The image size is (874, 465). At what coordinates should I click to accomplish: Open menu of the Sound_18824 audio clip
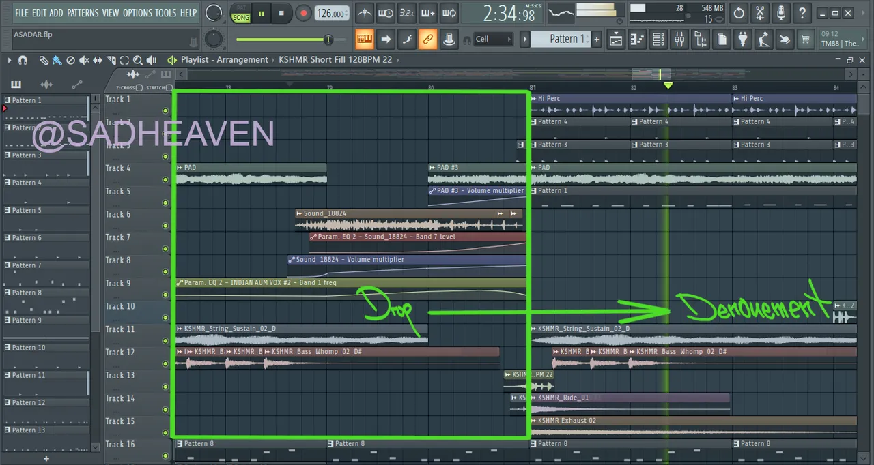click(x=299, y=213)
